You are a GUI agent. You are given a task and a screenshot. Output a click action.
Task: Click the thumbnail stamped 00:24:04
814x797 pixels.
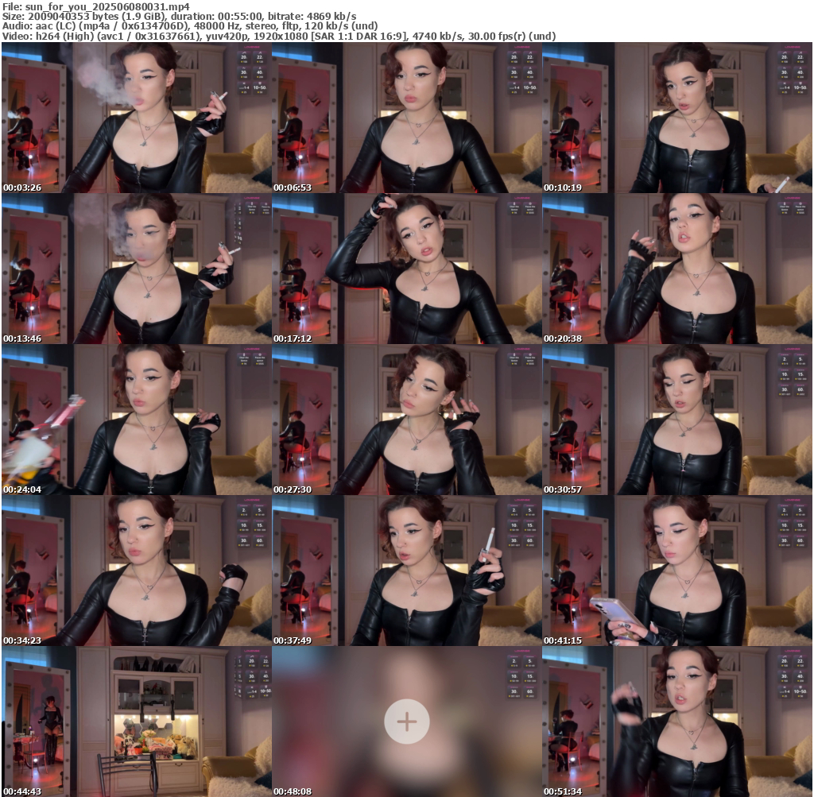tap(136, 420)
